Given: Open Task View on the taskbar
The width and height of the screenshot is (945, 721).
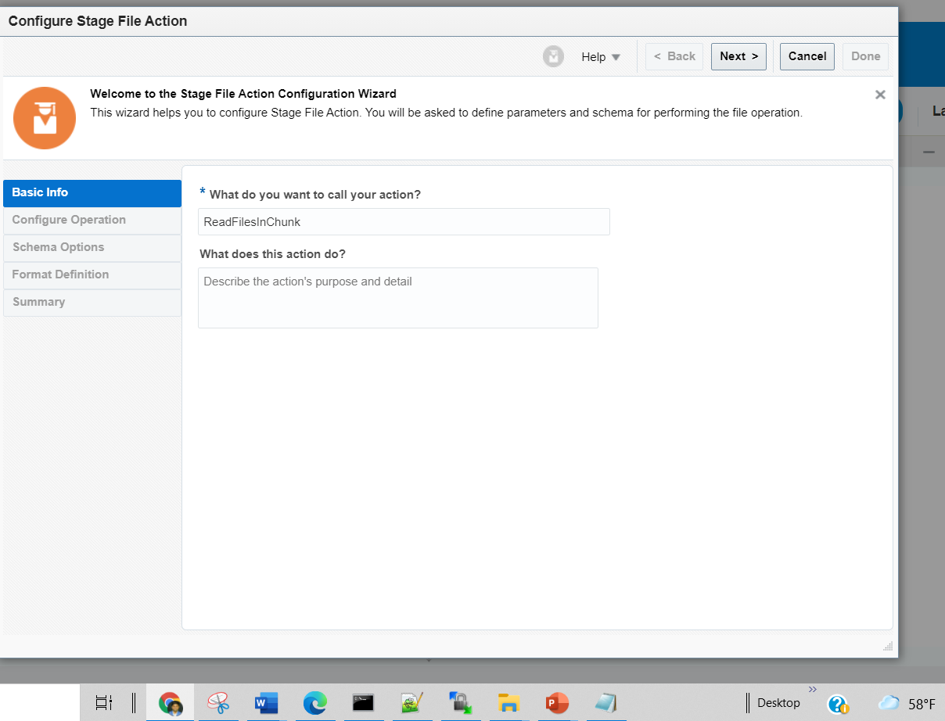Looking at the screenshot, I should point(104,702).
